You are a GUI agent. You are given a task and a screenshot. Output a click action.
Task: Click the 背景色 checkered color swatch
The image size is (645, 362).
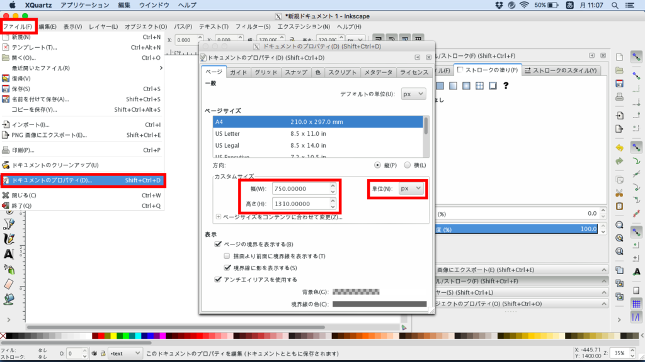(x=356, y=292)
